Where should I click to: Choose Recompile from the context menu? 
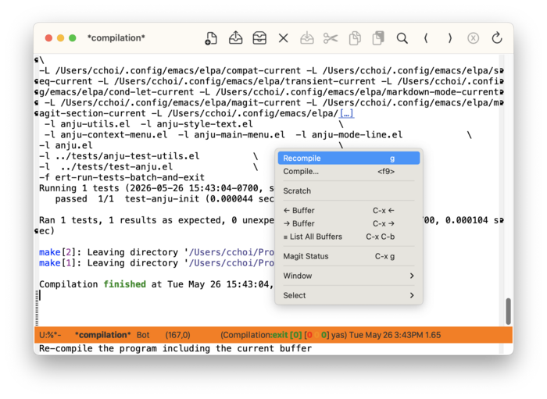point(349,159)
